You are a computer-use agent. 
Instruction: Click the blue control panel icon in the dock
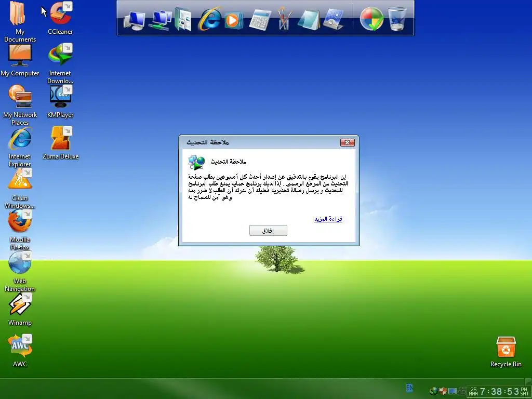coord(334,19)
